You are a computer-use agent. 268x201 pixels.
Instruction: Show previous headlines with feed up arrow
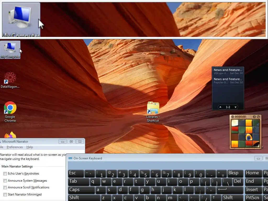click(x=220, y=107)
